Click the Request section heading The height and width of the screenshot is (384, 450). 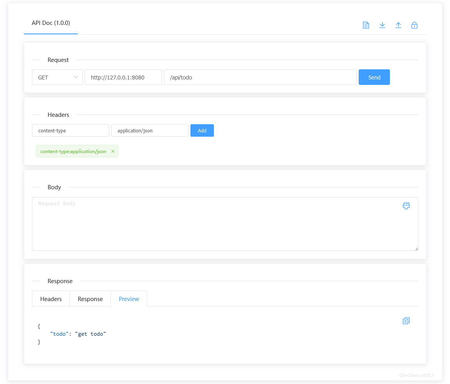pos(58,60)
